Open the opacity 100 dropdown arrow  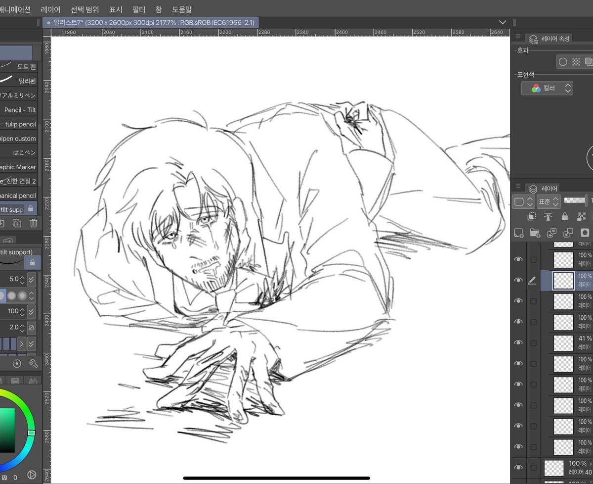click(x=31, y=312)
